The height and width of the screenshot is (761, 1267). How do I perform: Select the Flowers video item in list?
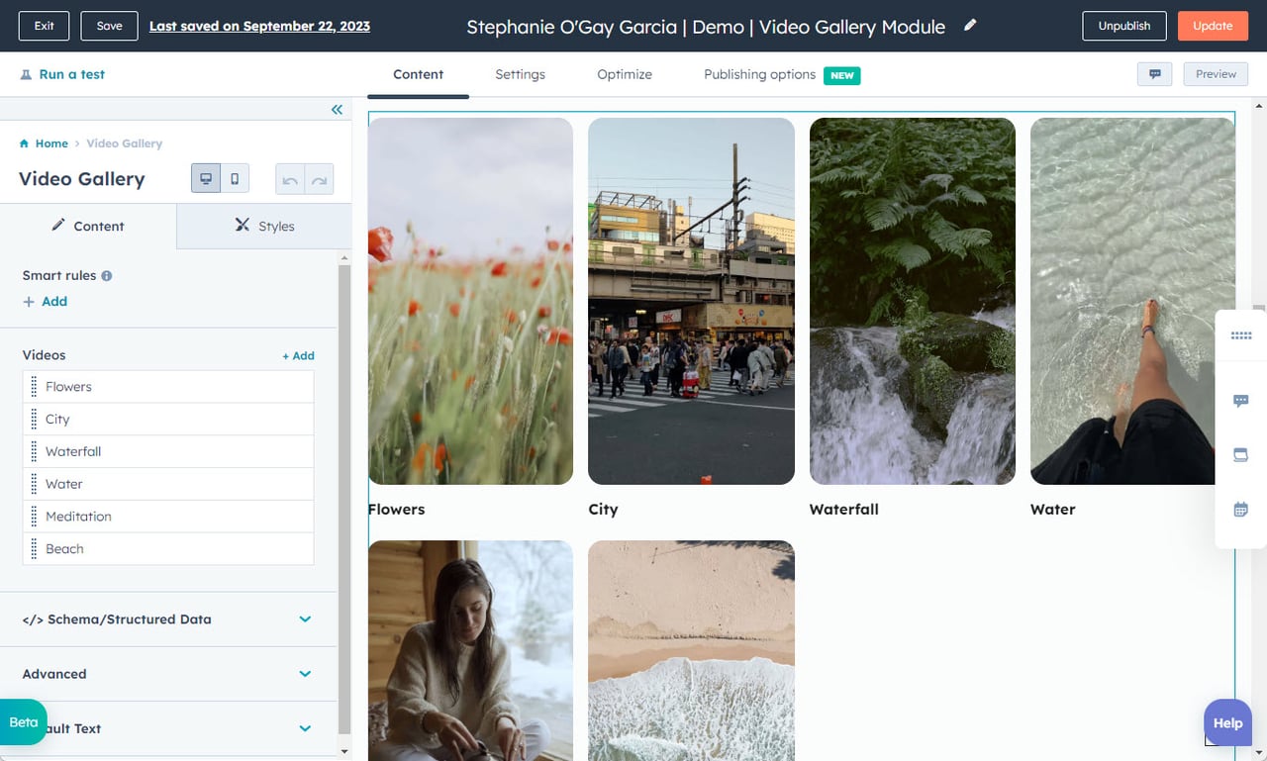click(168, 387)
